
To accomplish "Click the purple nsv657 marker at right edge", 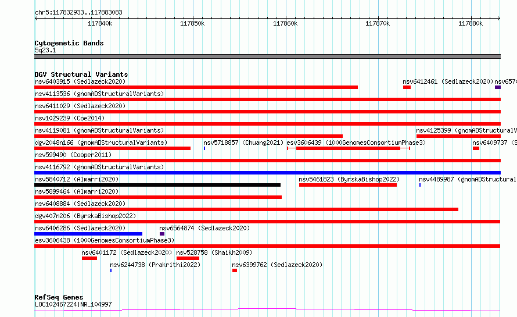I will (x=498, y=87).
